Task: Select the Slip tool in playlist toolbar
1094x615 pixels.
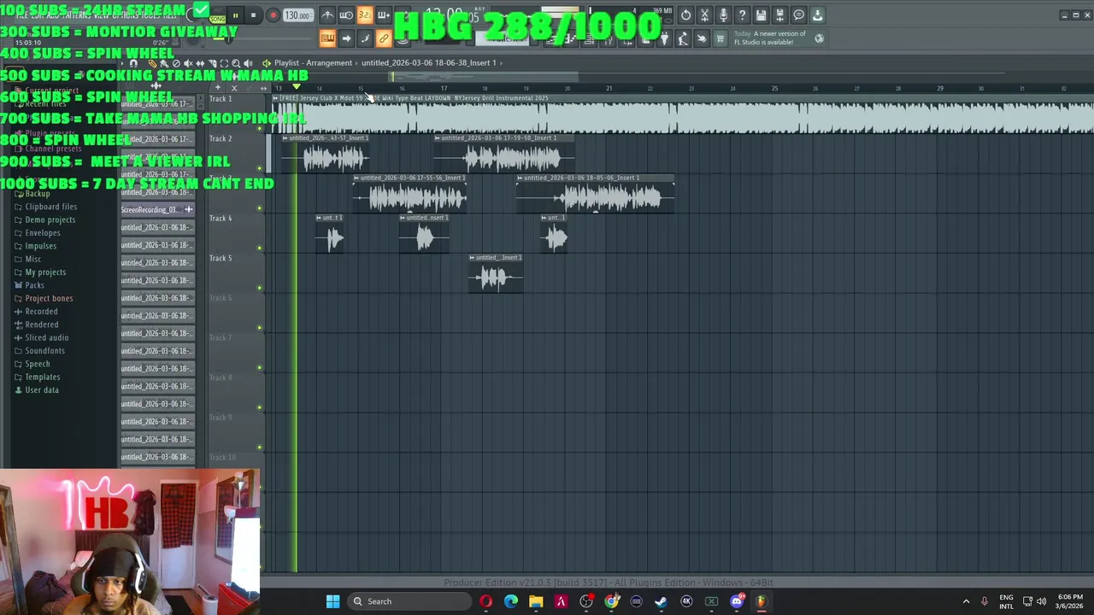Action: [x=200, y=63]
